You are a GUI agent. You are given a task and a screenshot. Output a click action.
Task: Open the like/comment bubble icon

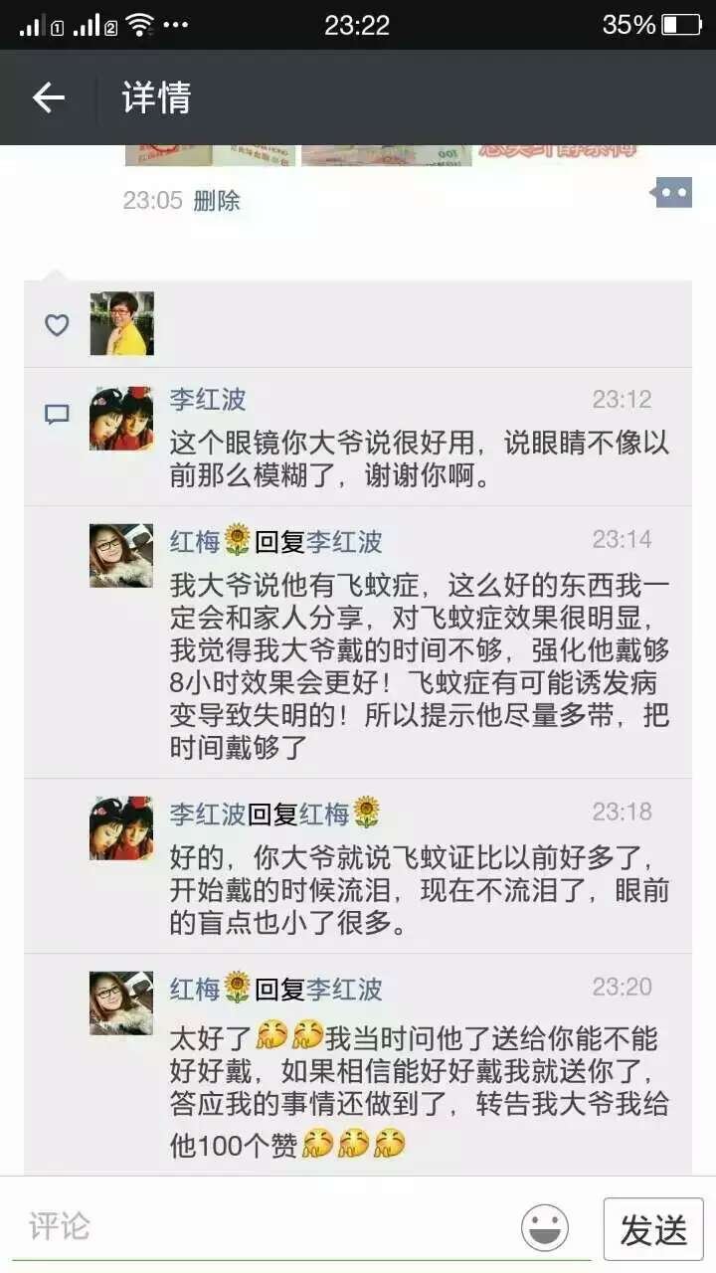coord(673,192)
